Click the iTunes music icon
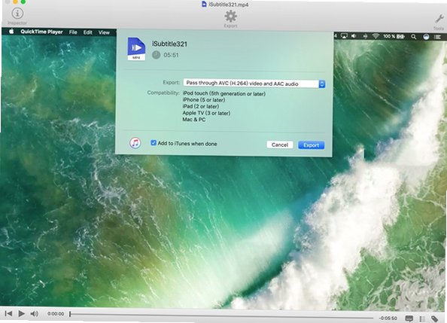447x323 pixels. point(135,142)
